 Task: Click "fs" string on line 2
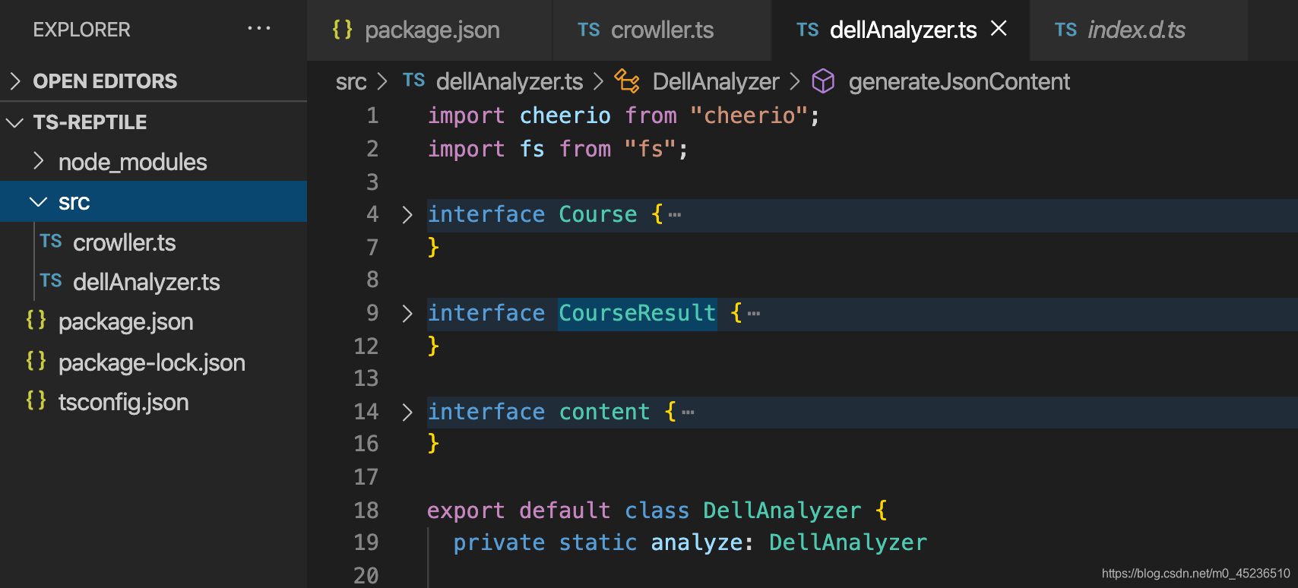[x=651, y=149]
